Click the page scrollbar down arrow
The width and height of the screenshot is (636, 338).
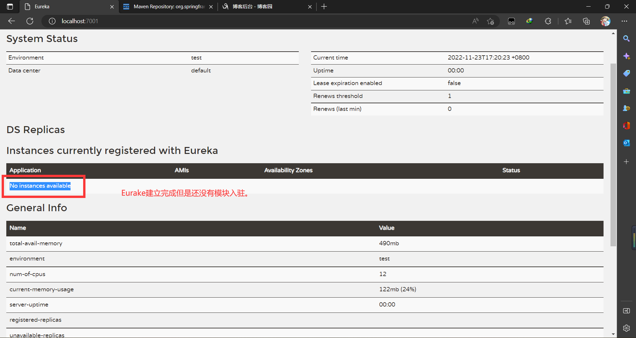pyautogui.click(x=613, y=334)
